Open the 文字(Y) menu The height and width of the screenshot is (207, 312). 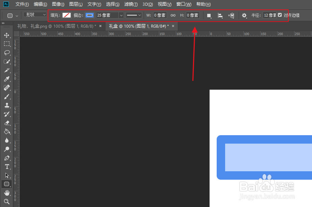[x=94, y=4]
